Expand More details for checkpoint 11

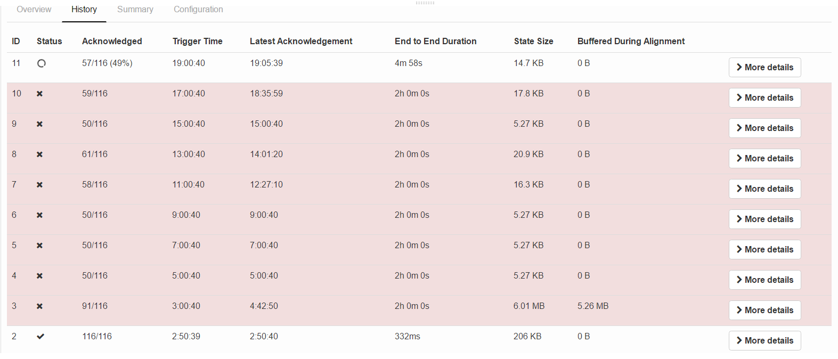coord(764,68)
